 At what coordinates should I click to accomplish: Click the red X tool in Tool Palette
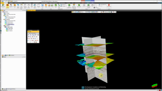click(x=30, y=39)
